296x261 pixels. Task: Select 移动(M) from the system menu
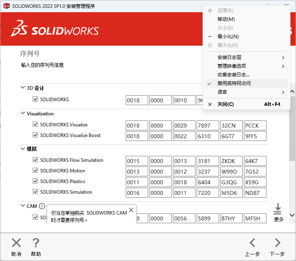point(246,19)
